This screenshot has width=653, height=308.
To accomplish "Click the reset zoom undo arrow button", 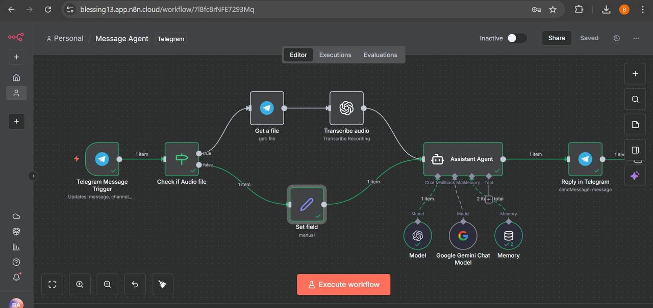I will click(135, 285).
